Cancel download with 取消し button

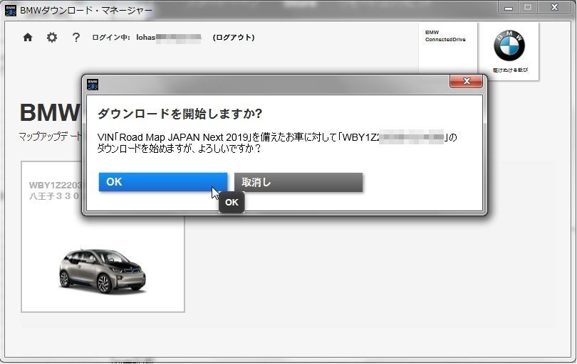click(x=298, y=182)
